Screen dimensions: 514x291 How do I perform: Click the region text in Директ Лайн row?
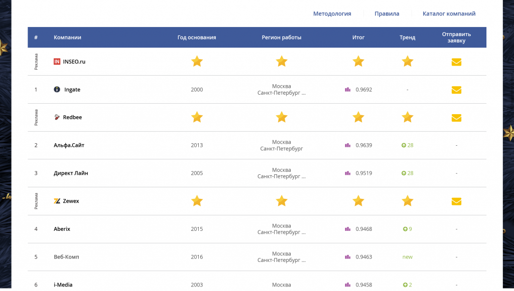click(282, 173)
